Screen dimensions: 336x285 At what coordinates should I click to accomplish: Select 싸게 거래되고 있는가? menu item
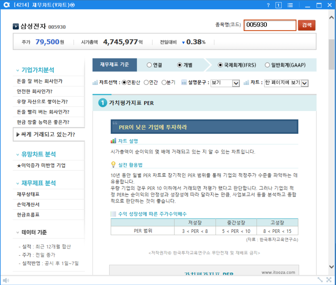click(x=49, y=134)
